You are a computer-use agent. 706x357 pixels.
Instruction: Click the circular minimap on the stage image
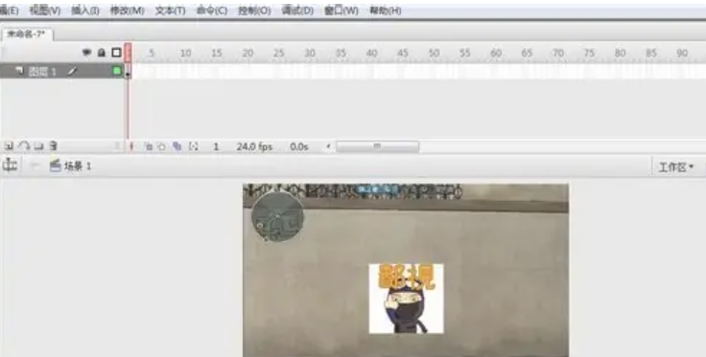pyautogui.click(x=277, y=216)
